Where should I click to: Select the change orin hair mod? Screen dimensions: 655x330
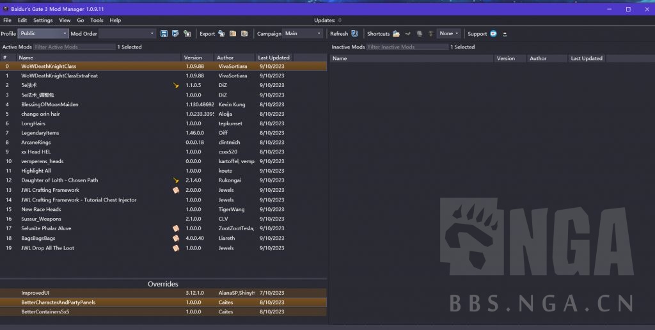point(163,114)
